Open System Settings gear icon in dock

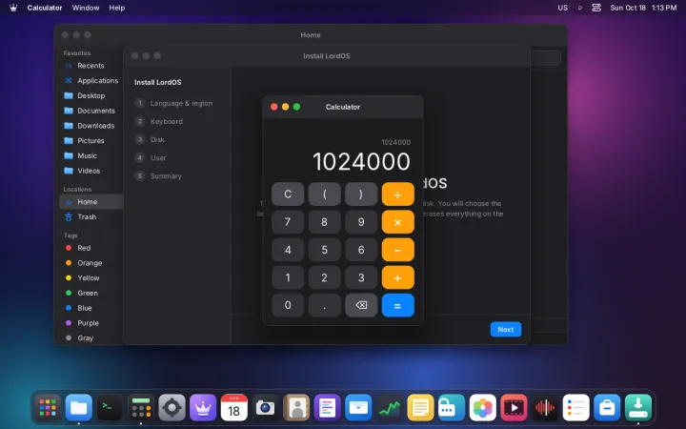coord(171,408)
